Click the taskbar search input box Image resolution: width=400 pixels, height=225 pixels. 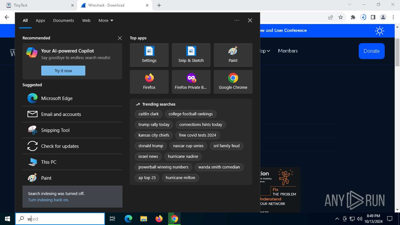pos(60,219)
